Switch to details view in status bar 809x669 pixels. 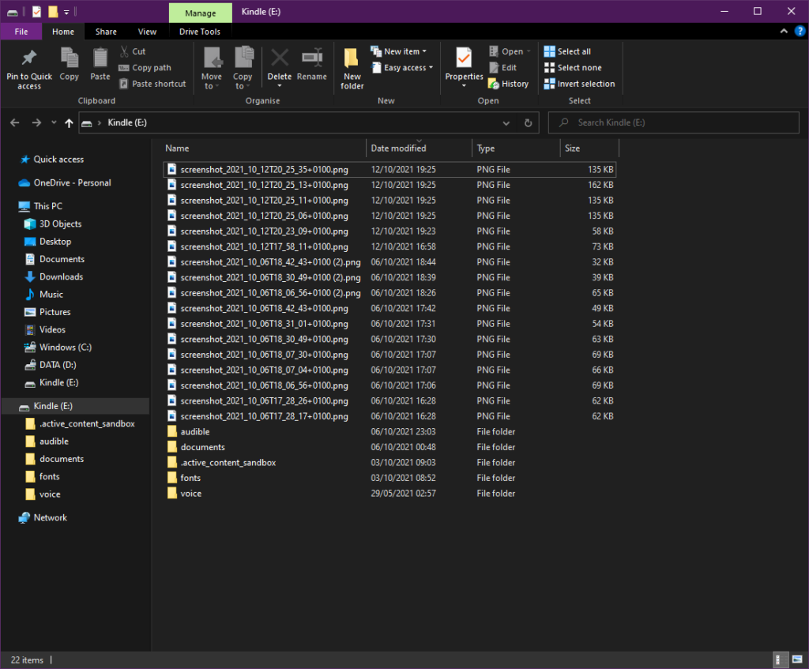pos(781,660)
